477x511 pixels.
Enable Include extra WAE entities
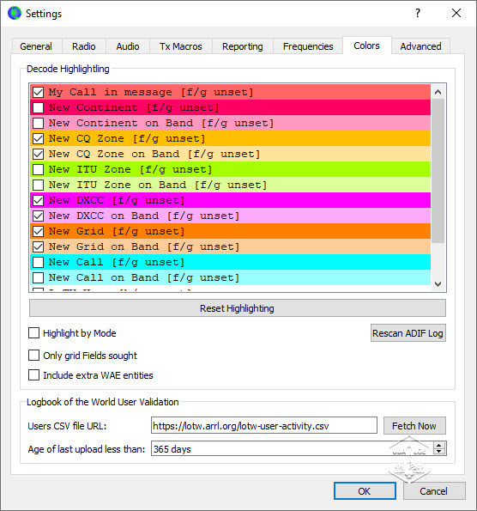click(33, 375)
